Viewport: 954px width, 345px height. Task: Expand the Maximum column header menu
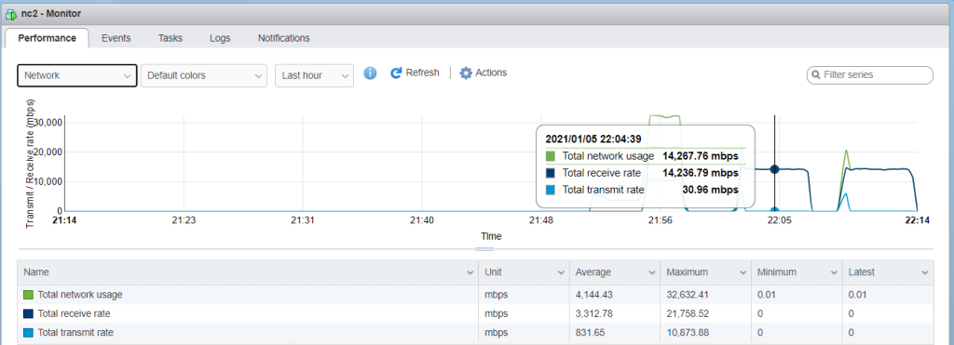tap(743, 272)
